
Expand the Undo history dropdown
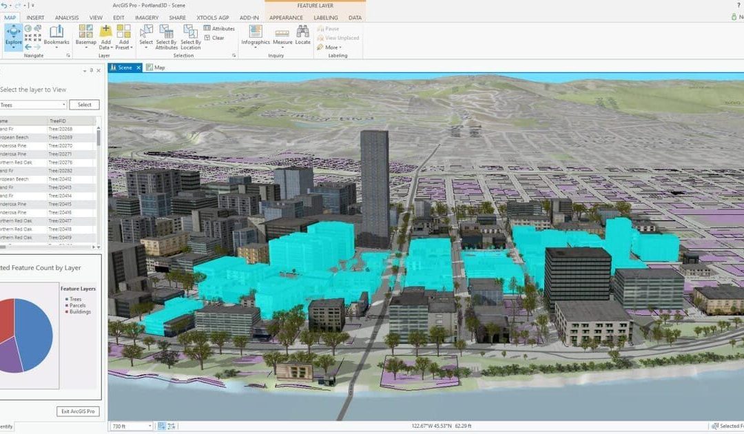(x=10, y=6)
